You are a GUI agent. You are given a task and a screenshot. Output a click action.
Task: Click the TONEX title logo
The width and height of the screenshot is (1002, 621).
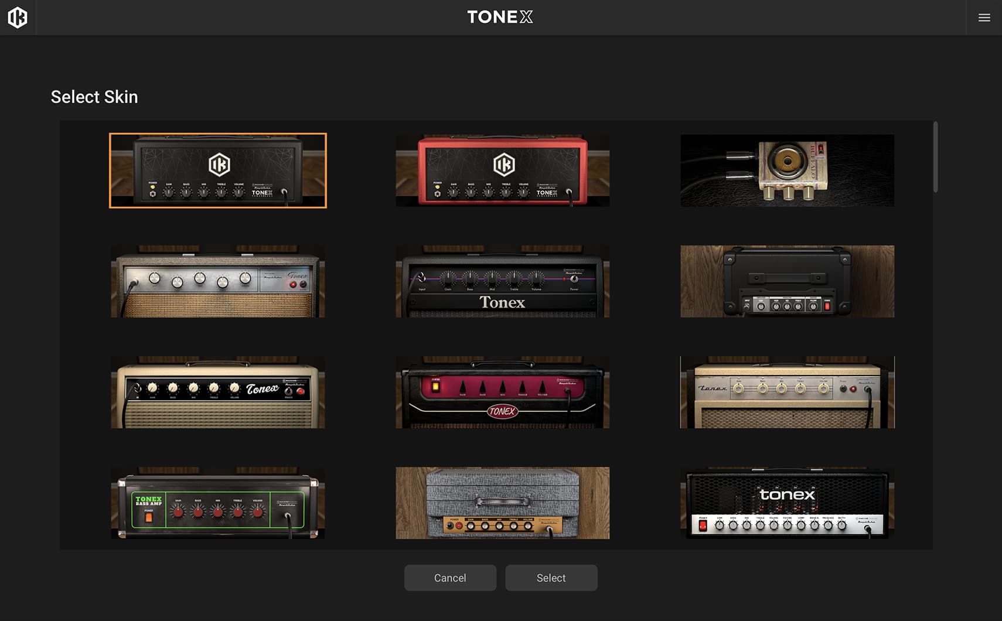tap(500, 17)
